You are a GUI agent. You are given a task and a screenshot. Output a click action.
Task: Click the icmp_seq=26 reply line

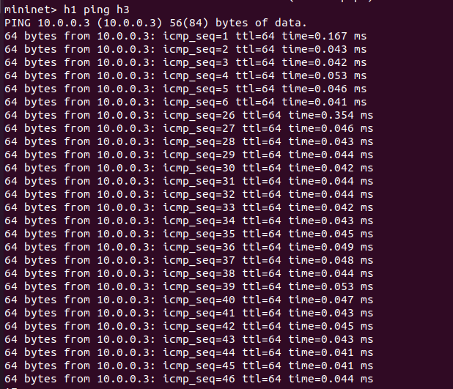(x=188, y=114)
